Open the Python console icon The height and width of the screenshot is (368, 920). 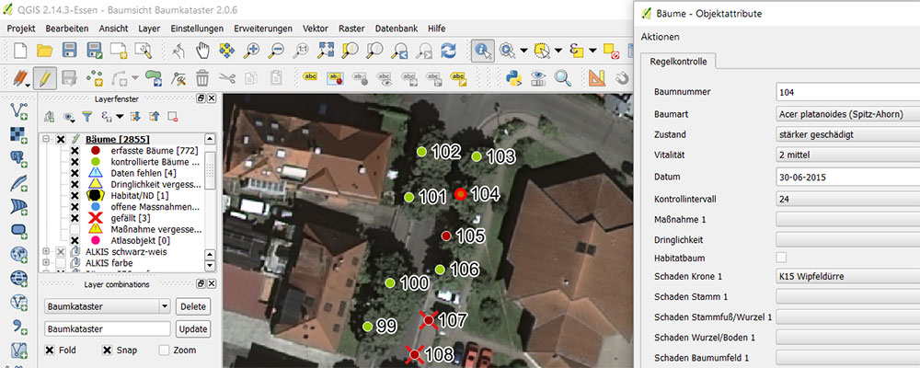point(514,77)
